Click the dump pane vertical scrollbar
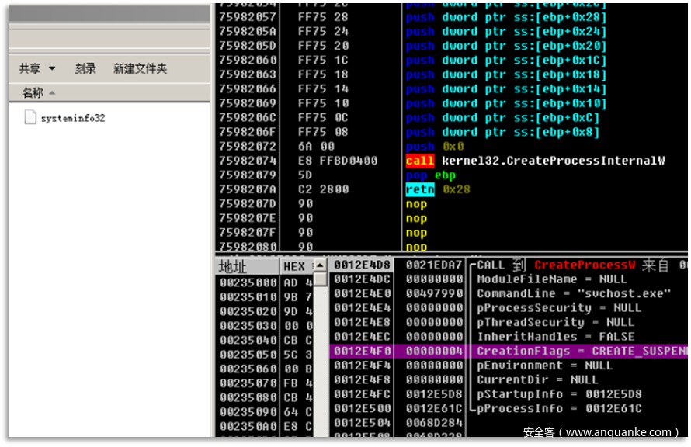Screen dimensions: 691x447 click(x=320, y=349)
